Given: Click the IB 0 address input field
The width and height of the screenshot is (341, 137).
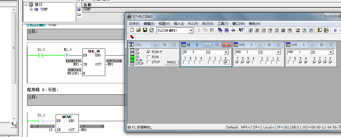Looking at the screenshot, I should point(194,52).
